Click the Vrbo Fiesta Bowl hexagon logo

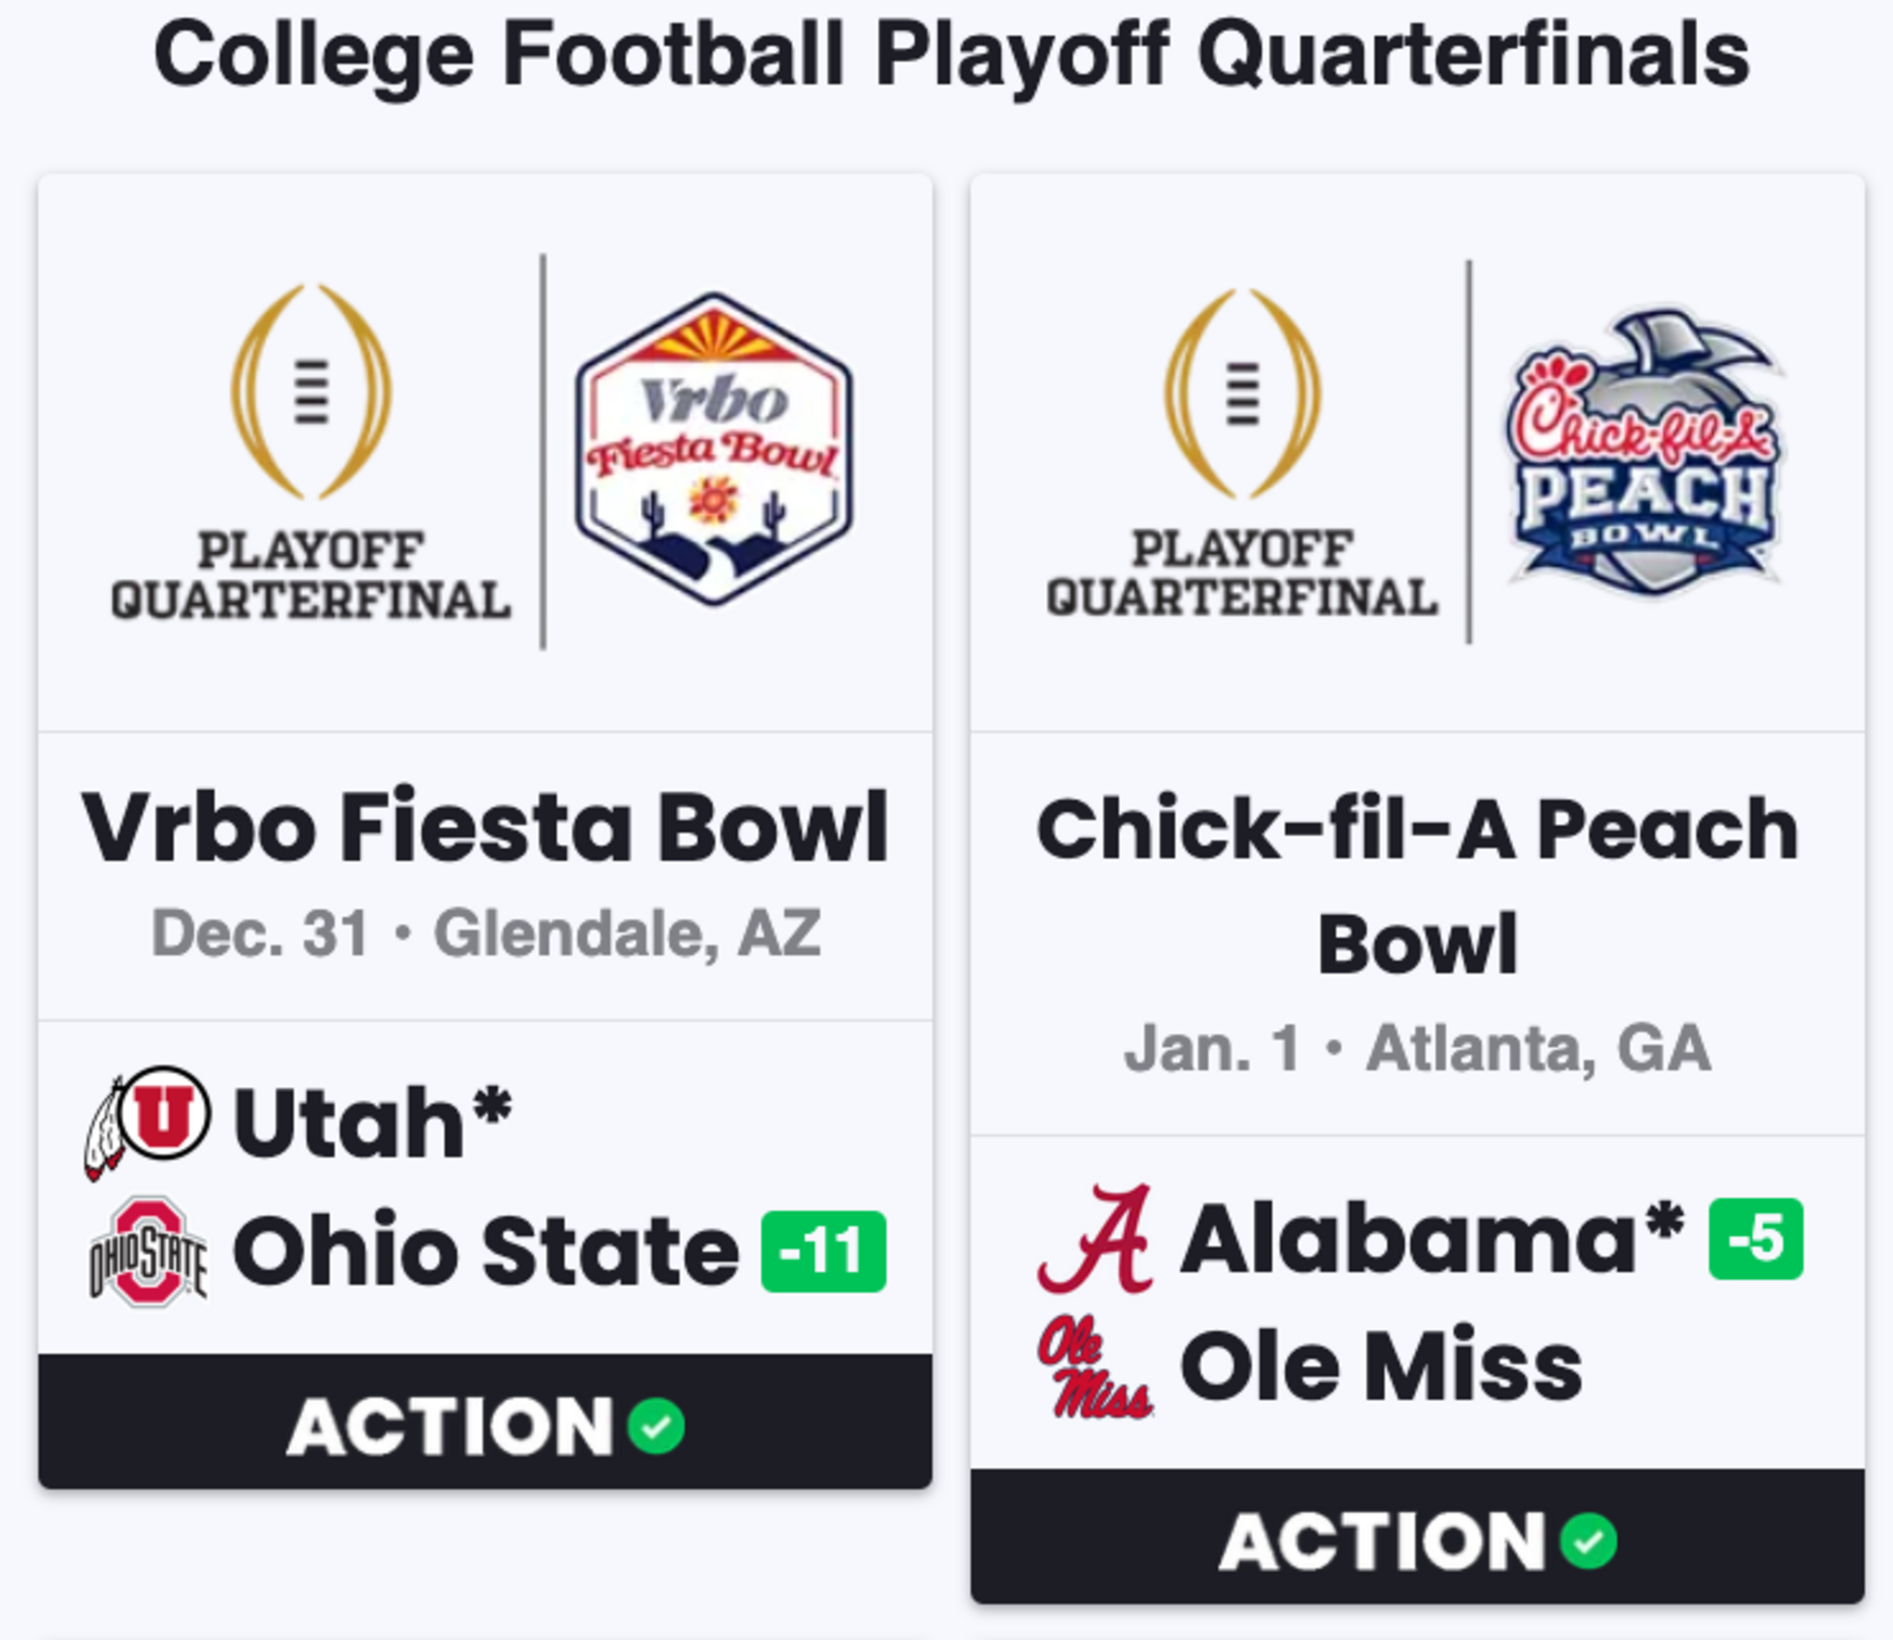pos(714,448)
